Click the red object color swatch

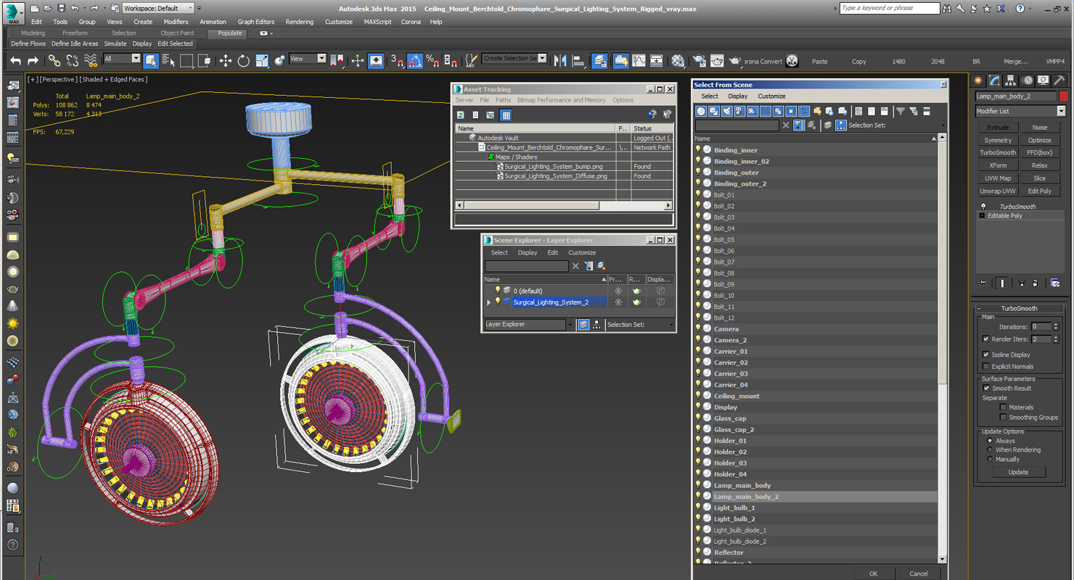pos(1064,96)
